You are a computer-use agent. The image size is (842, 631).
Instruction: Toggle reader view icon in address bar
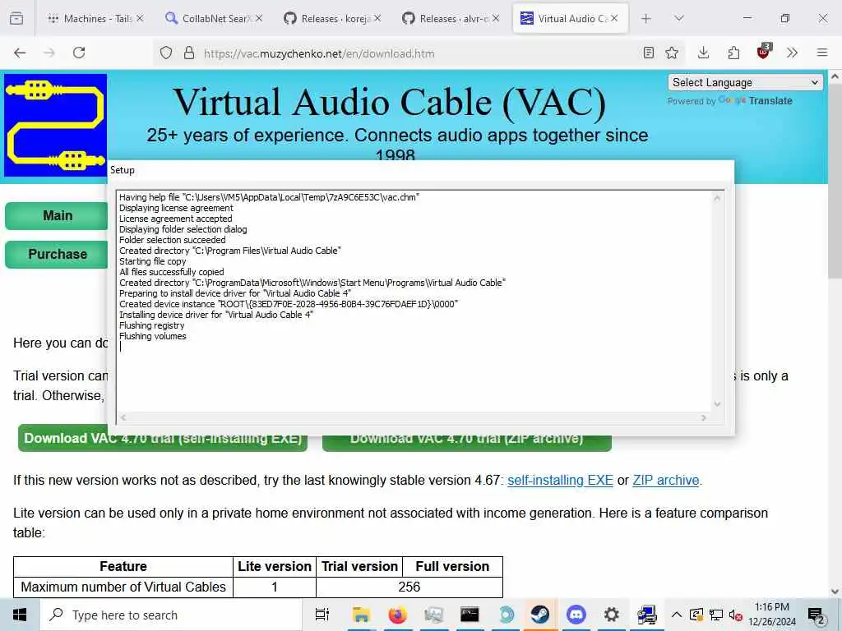649,53
